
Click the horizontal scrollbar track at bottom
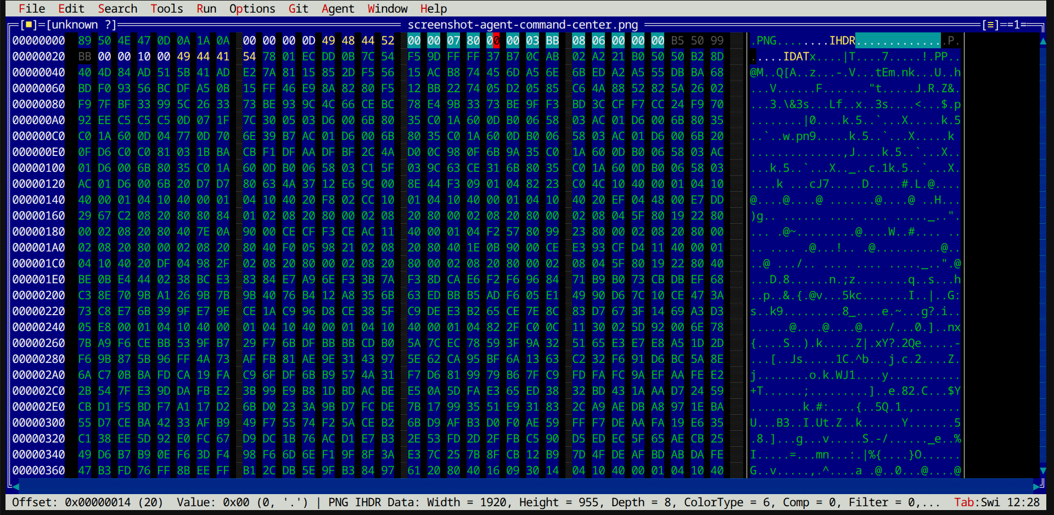(x=526, y=486)
